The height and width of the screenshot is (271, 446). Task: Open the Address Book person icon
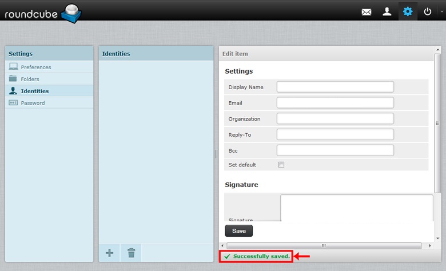[x=387, y=11]
